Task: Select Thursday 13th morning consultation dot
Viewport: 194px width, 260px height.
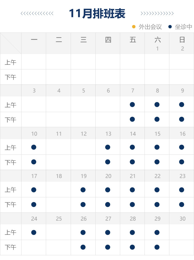Action: coord(108,147)
